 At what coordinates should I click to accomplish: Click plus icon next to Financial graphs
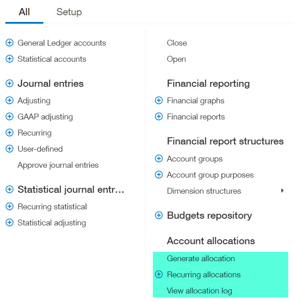pyautogui.click(x=159, y=101)
